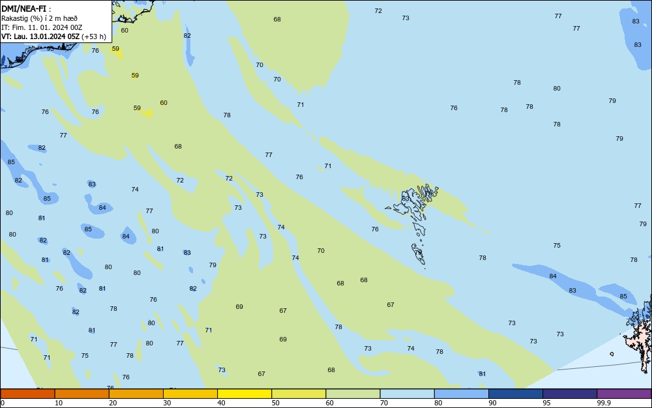Click the legend tick label 20

click(x=113, y=403)
